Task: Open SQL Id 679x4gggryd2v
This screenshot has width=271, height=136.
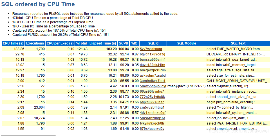Action: tap(152, 129)
